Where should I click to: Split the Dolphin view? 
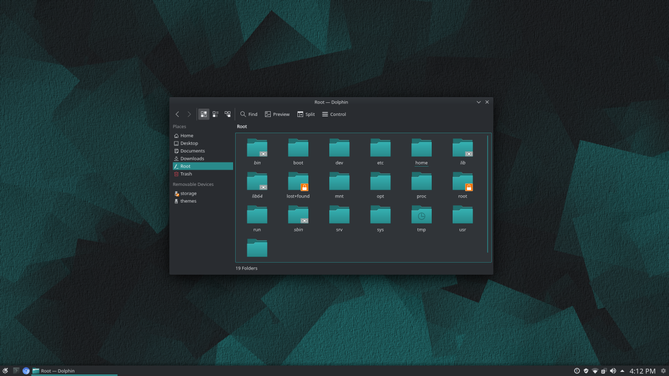tap(306, 114)
